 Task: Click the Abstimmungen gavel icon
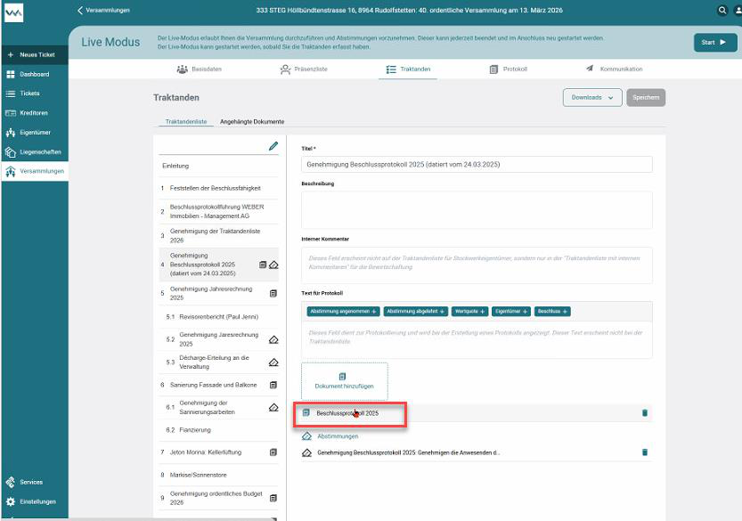[306, 436]
